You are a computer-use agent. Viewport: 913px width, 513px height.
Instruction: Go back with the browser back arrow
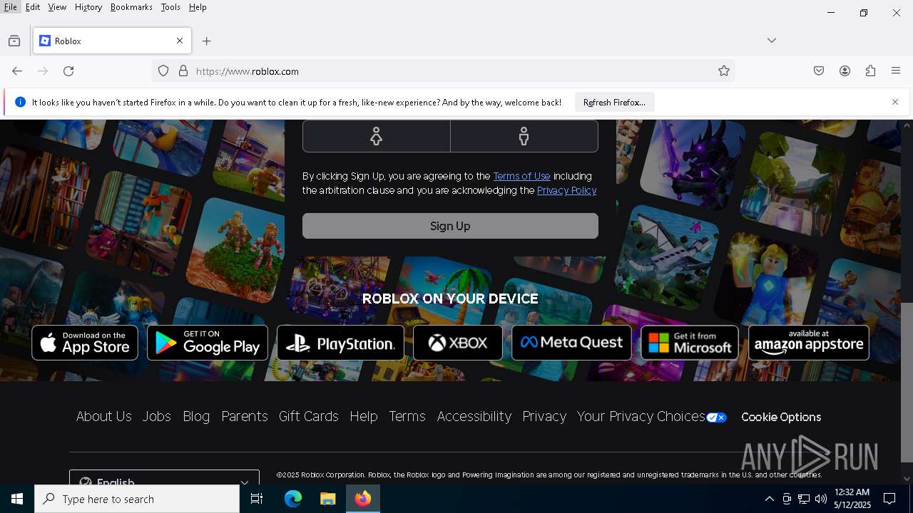[17, 71]
